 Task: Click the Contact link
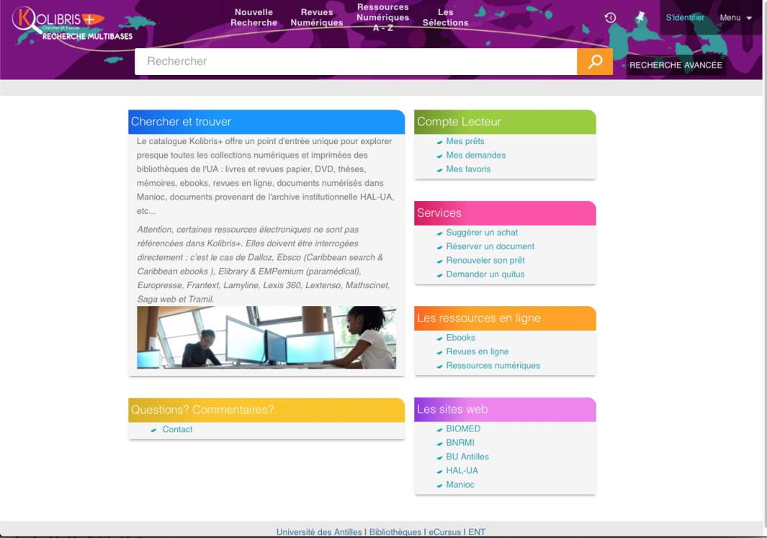177,429
